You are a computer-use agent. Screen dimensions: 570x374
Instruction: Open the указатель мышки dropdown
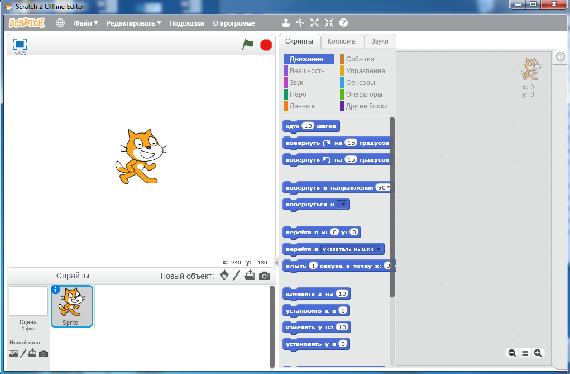(x=351, y=249)
